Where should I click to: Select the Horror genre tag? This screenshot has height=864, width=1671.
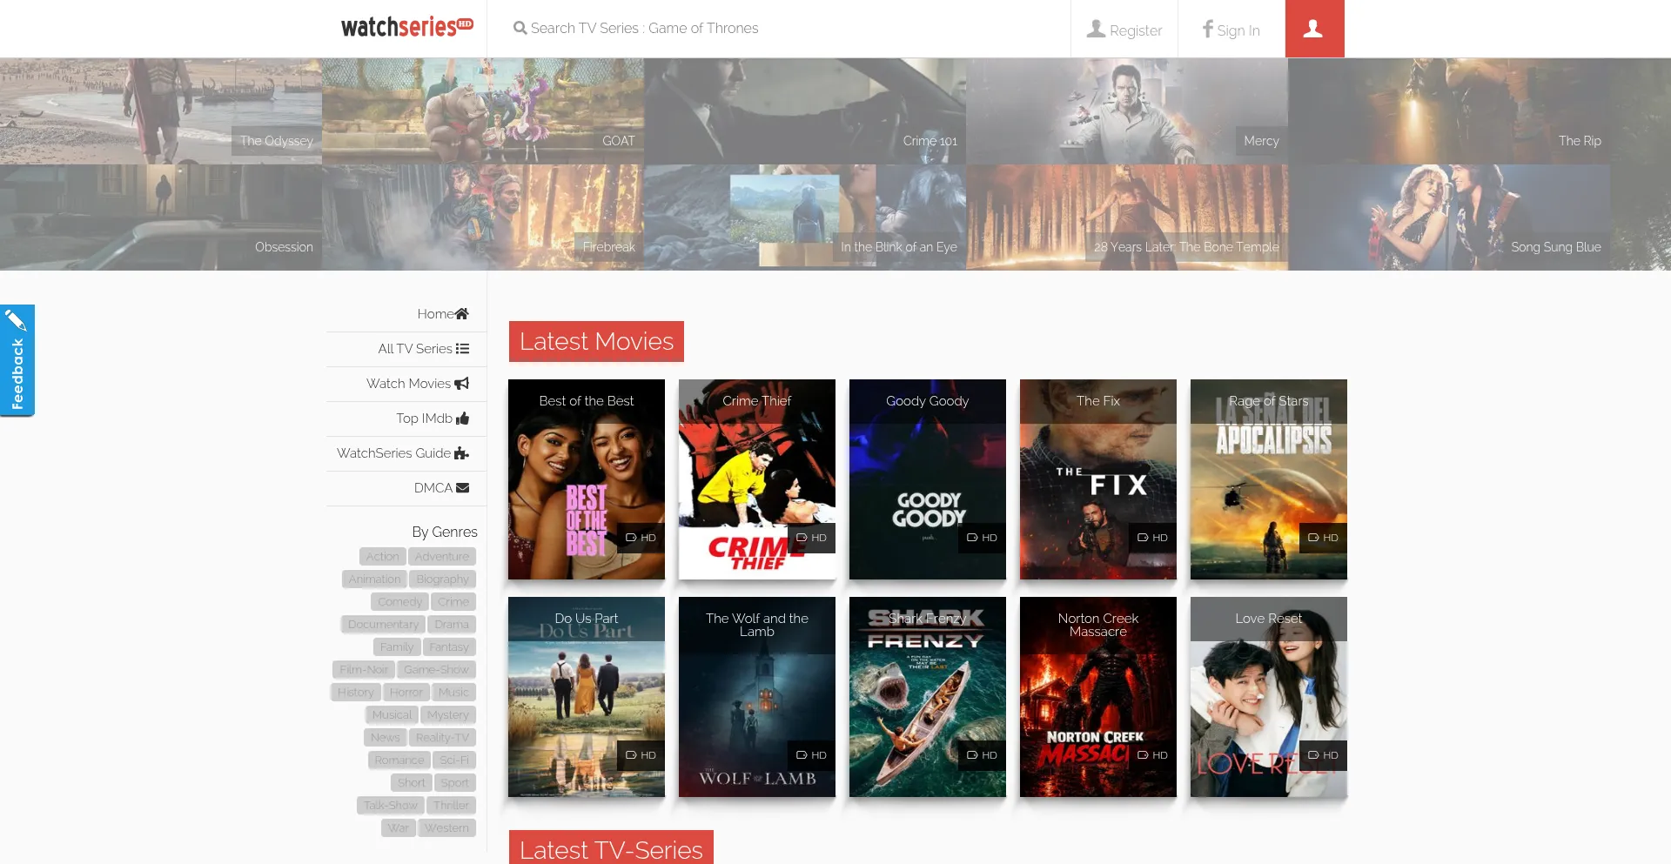pos(406,693)
